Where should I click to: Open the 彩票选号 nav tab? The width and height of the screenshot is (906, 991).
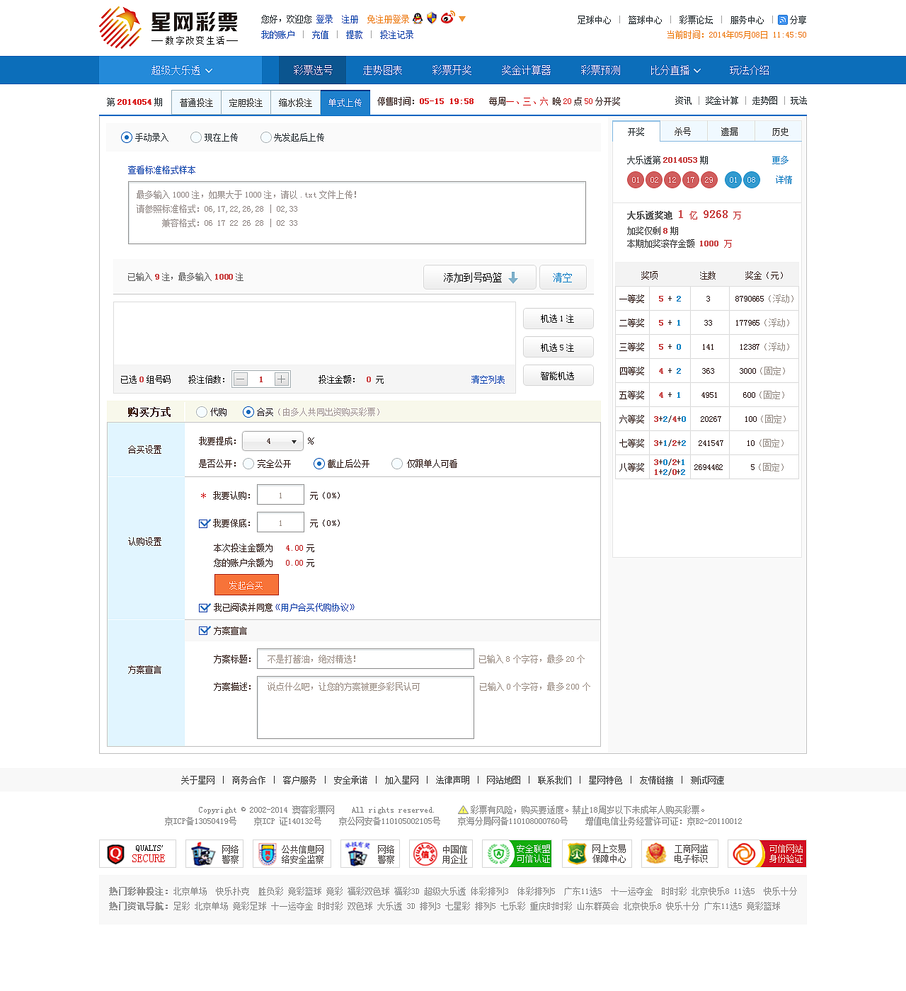click(x=313, y=70)
